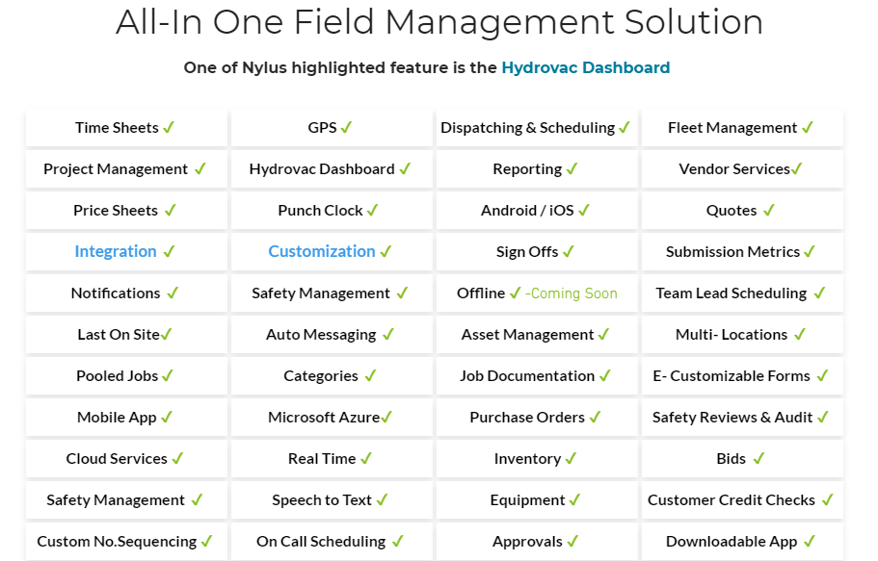
Task: Open the blue Integration link
Action: coord(115,251)
